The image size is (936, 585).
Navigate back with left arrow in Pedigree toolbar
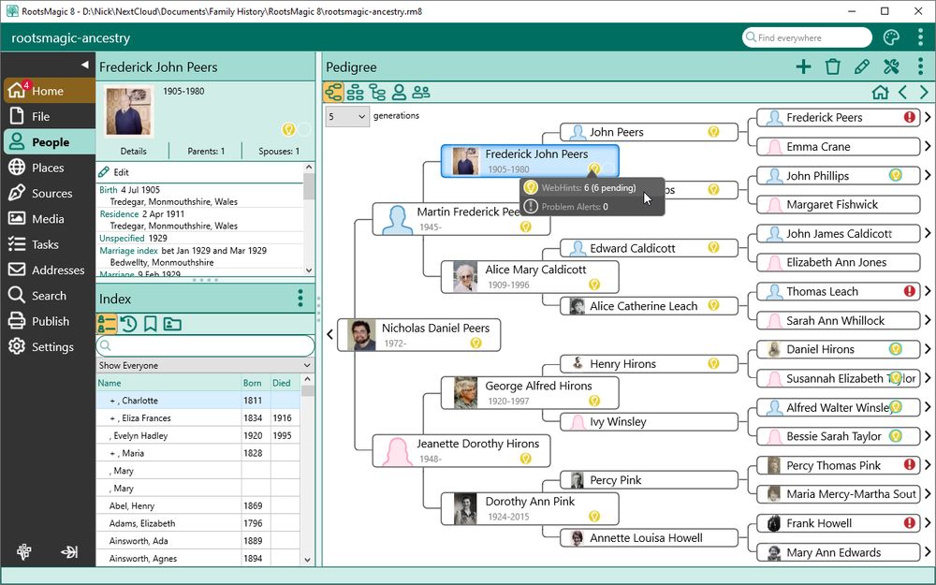point(902,93)
